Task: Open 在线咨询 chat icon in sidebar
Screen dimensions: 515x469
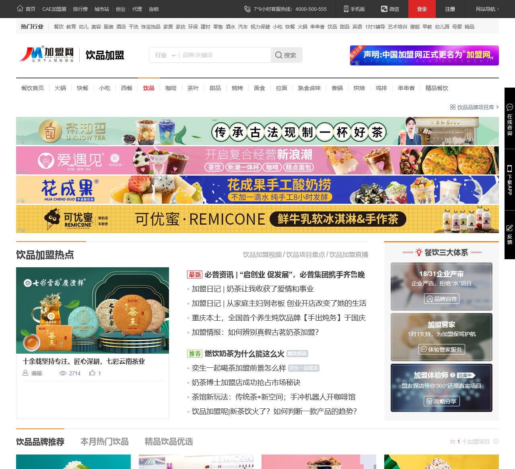Action: 510,107
